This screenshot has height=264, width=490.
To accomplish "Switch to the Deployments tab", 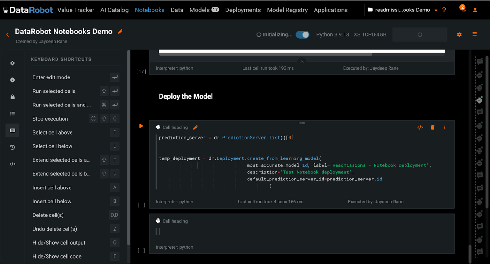I will (x=243, y=10).
